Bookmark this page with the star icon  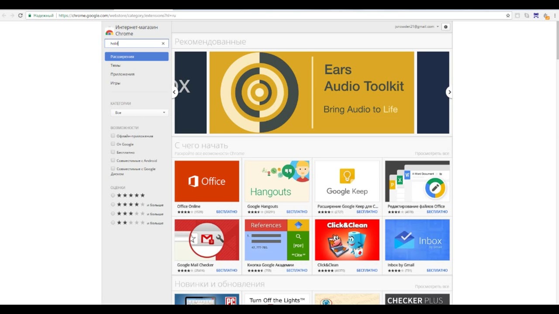(x=508, y=15)
